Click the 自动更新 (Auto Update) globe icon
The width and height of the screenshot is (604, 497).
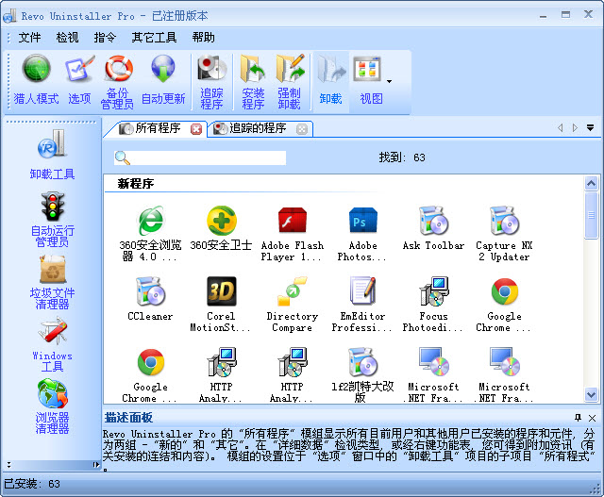coord(163,79)
